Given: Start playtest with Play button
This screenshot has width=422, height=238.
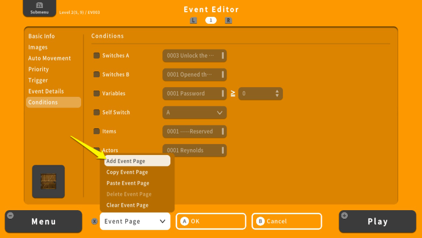Looking at the screenshot, I should (x=377, y=222).
